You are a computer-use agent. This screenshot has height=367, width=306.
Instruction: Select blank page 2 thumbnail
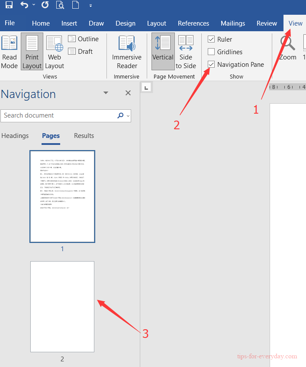pos(62,307)
